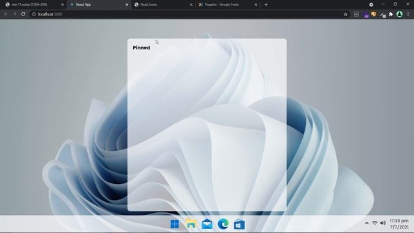The image size is (414, 233).
Task: Go forward in browser history
Action: pyautogui.click(x=14, y=14)
